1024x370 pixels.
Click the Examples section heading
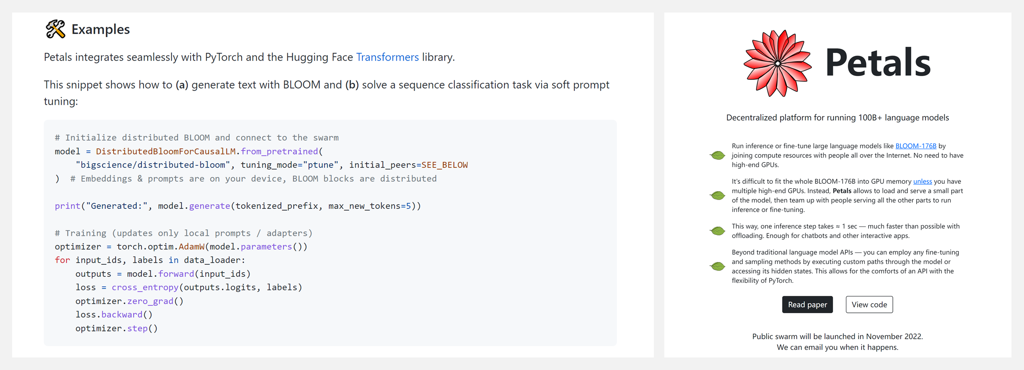tap(100, 29)
